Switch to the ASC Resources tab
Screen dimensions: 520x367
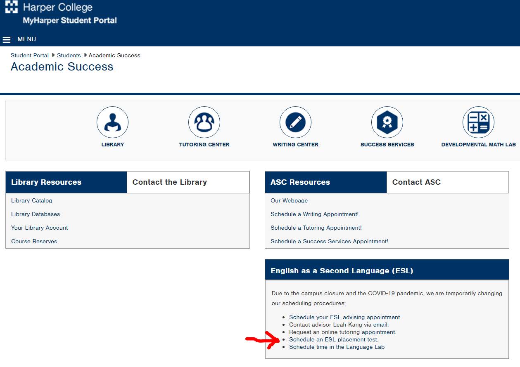click(326, 182)
